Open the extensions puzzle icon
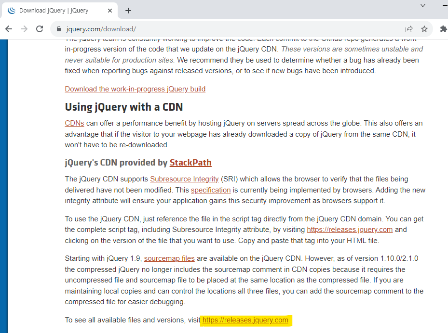The image size is (448, 333). (x=443, y=29)
